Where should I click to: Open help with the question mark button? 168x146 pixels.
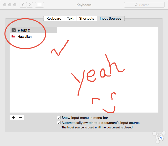[x=161, y=138]
